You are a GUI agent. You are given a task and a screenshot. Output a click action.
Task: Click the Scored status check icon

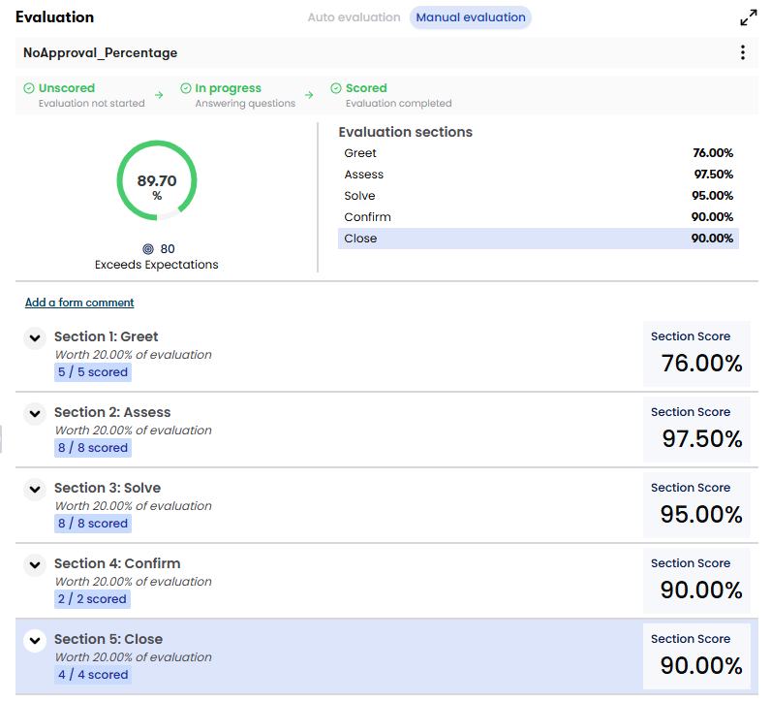[336, 88]
